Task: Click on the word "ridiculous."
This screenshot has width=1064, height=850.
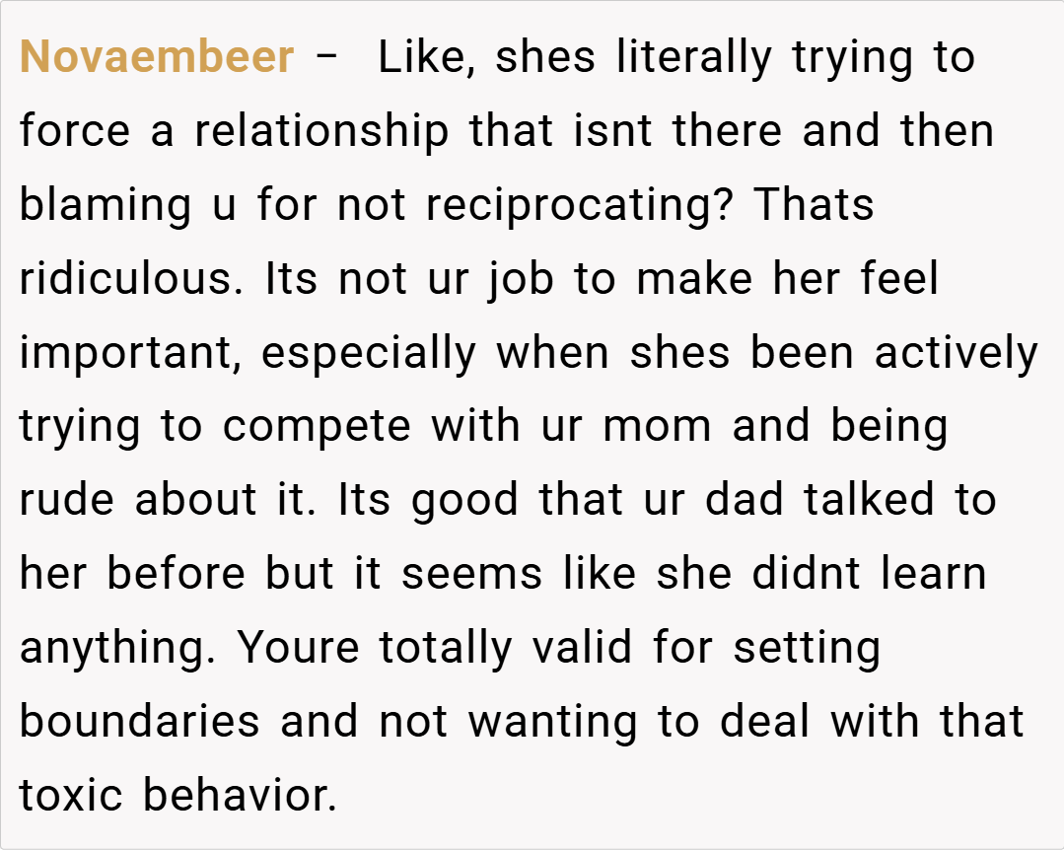Action: click(x=131, y=279)
